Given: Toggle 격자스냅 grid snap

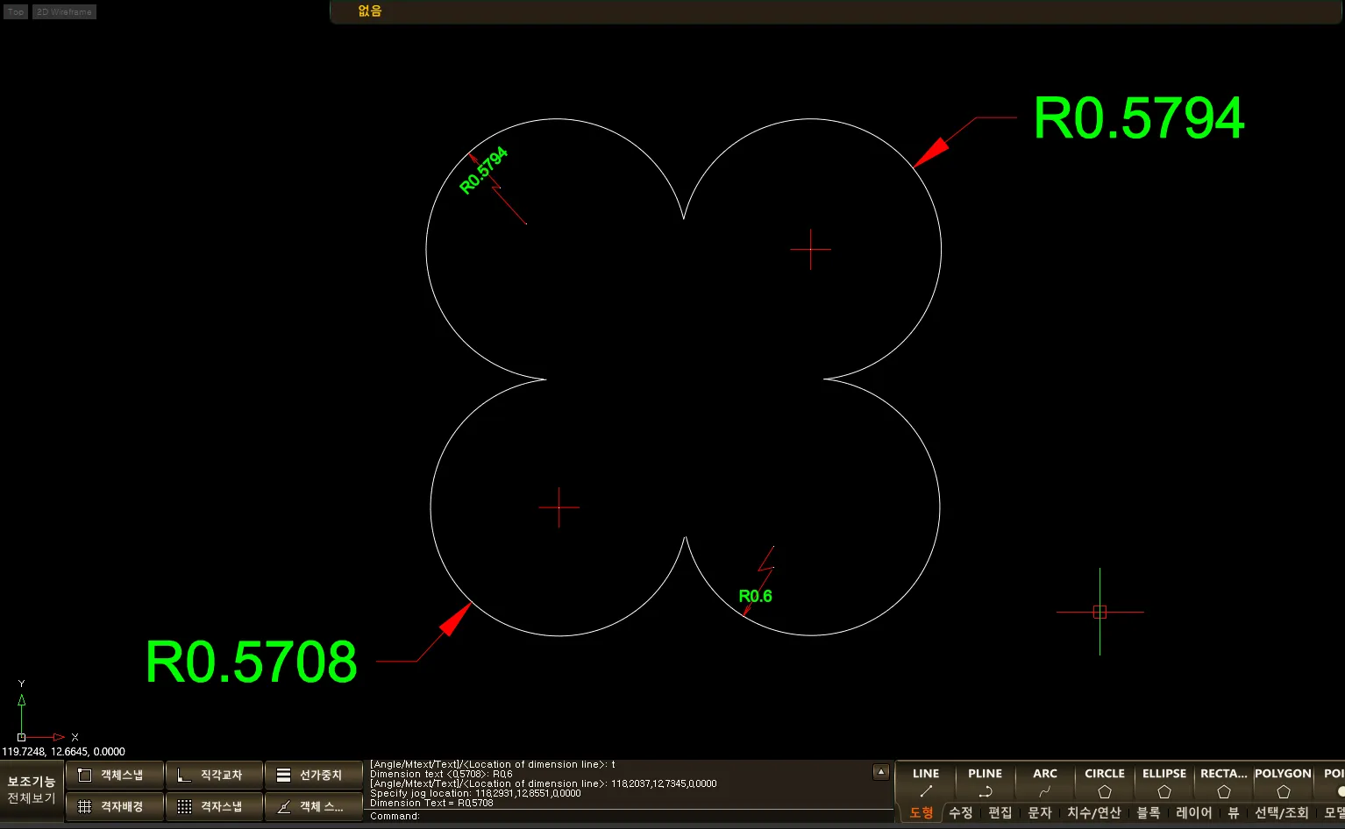Looking at the screenshot, I should (214, 807).
